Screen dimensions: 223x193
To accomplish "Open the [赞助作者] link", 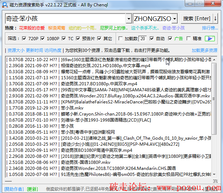I will click(x=14, y=189).
